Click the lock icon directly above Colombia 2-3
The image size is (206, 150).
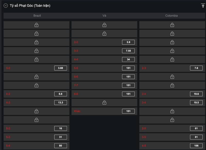pyautogui.click(x=172, y=59)
